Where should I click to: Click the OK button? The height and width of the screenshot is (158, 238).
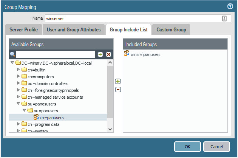click(x=187, y=147)
